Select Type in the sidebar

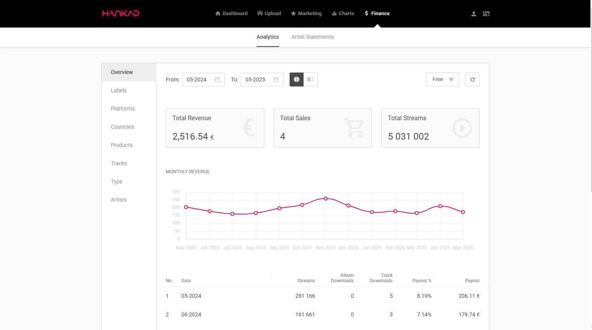[x=129, y=181]
